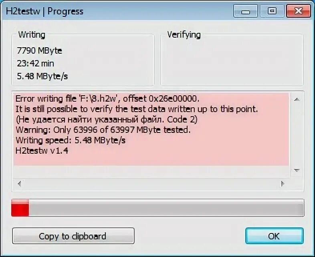Confirm the dialog with OK
The width and height of the screenshot is (315, 257).
[274, 236]
